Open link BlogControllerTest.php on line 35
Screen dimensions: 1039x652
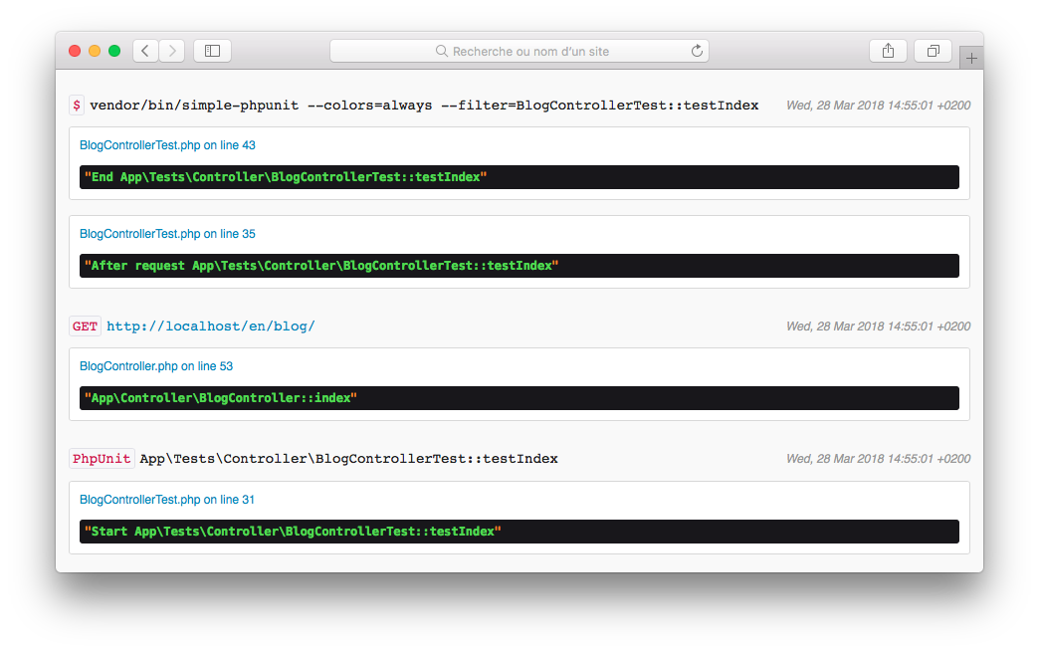(167, 234)
